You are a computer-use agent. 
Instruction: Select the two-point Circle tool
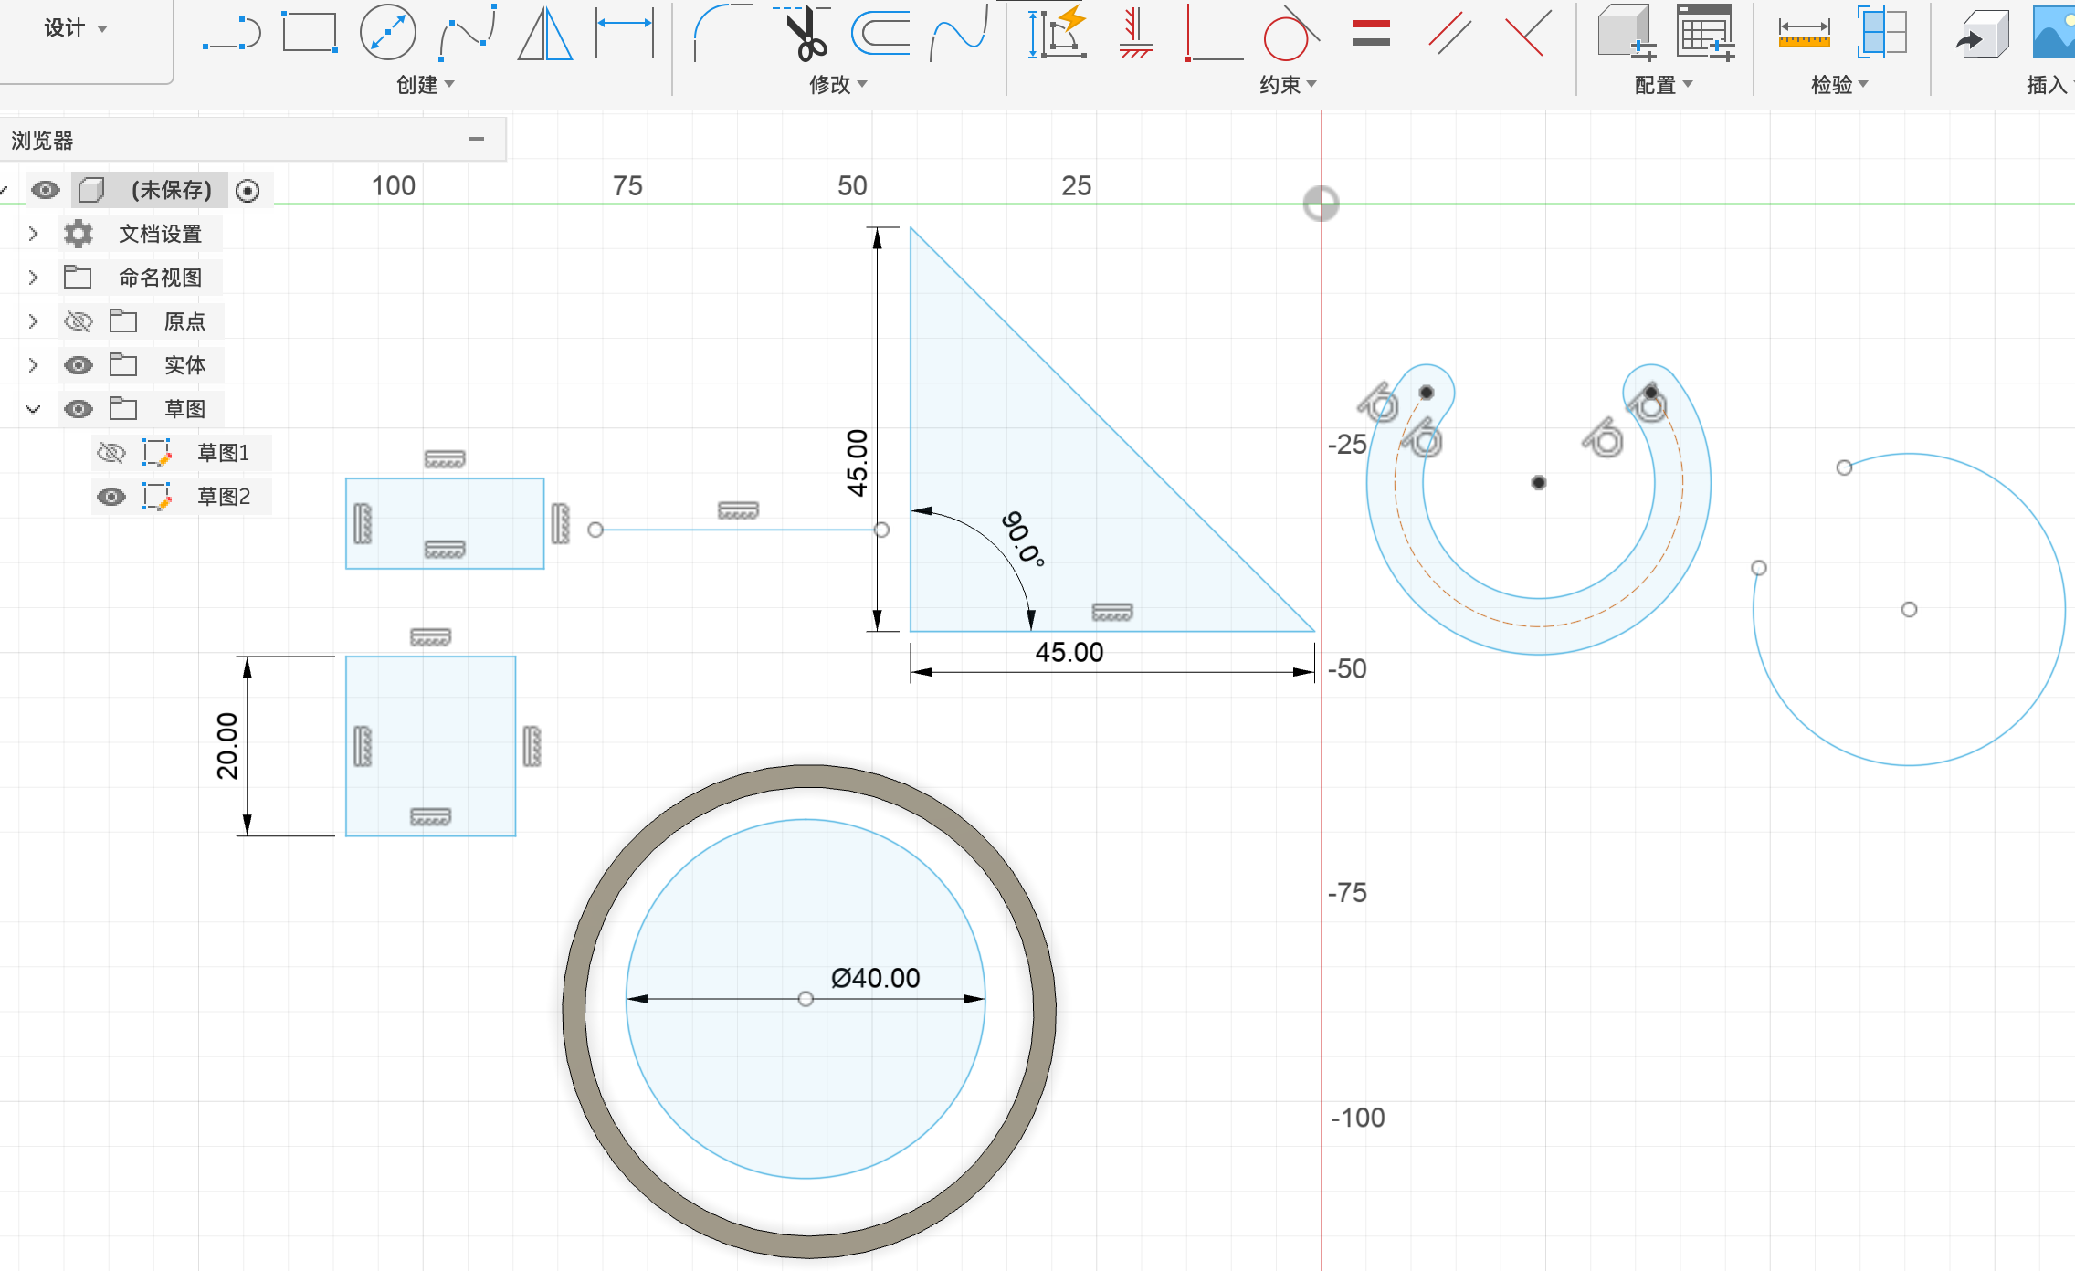387,33
